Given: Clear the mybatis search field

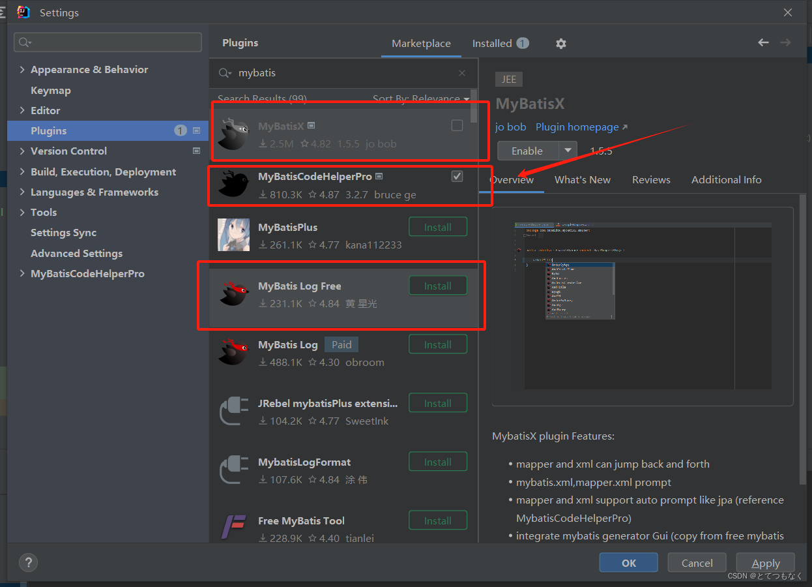Looking at the screenshot, I should point(463,73).
